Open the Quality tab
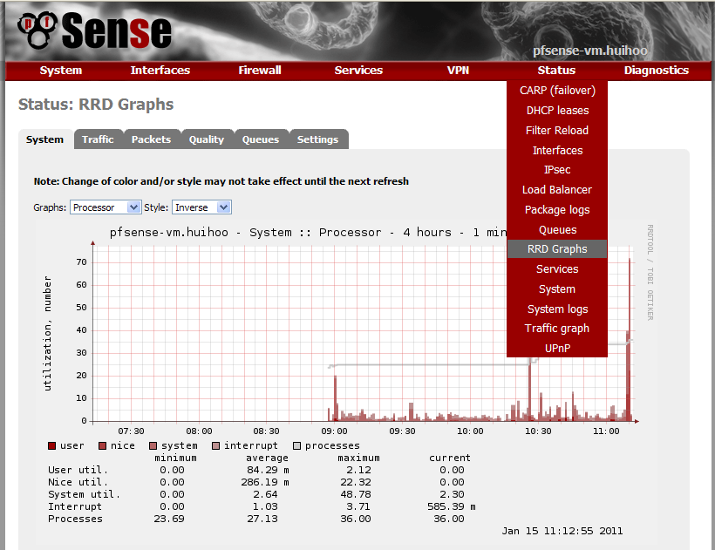This screenshot has width=715, height=550. pos(207,139)
